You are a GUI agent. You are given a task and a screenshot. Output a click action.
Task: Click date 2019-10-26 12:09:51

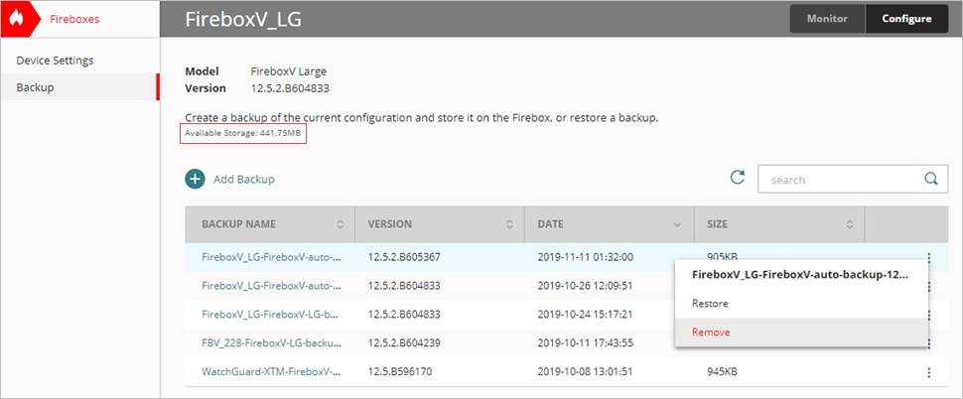pyautogui.click(x=586, y=286)
